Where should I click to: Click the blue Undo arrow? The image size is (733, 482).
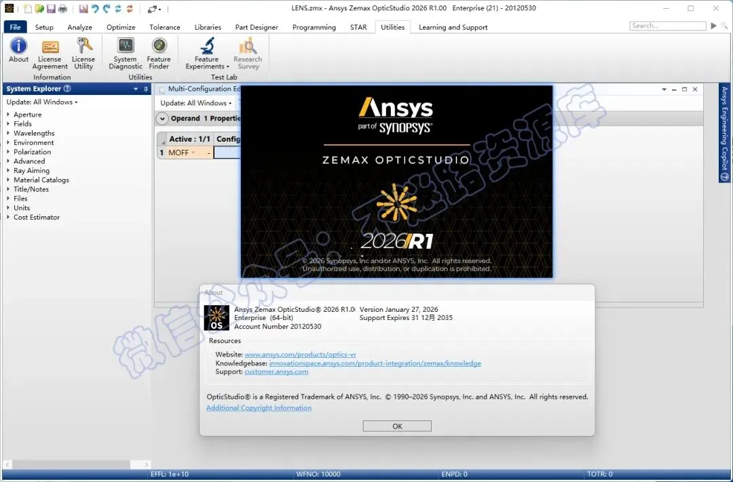(x=95, y=8)
